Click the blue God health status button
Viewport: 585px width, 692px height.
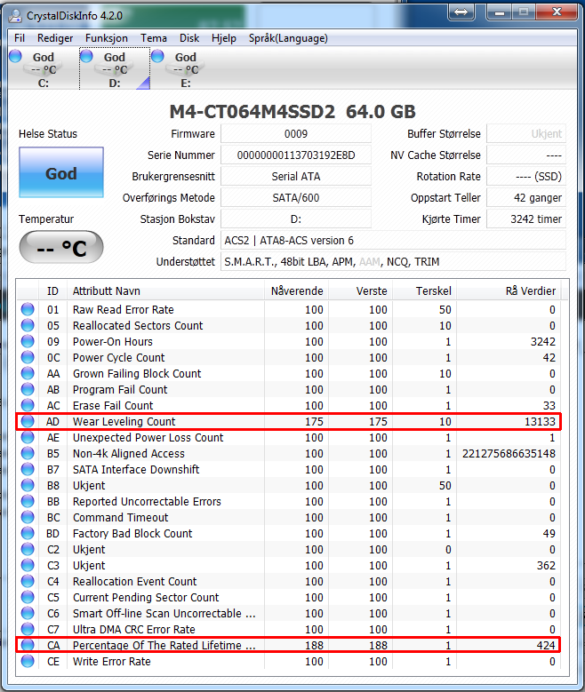pyautogui.click(x=61, y=172)
